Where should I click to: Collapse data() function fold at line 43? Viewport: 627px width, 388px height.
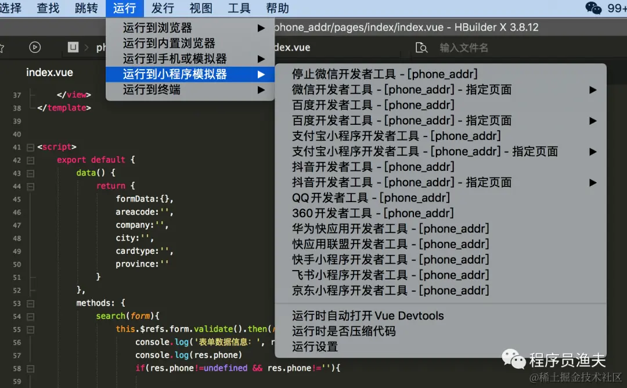pos(30,174)
